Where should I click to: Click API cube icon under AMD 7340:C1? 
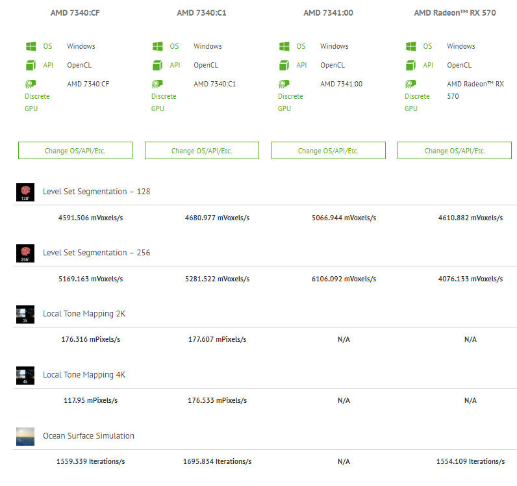tap(157, 66)
